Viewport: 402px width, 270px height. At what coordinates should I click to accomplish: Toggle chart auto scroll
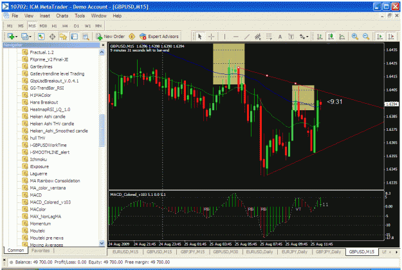click(379, 37)
